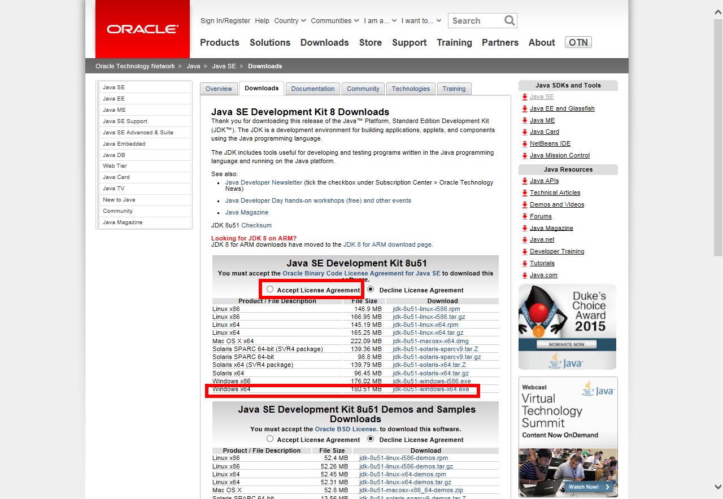
Task: Open the Downloads main menu
Action: 325,42
